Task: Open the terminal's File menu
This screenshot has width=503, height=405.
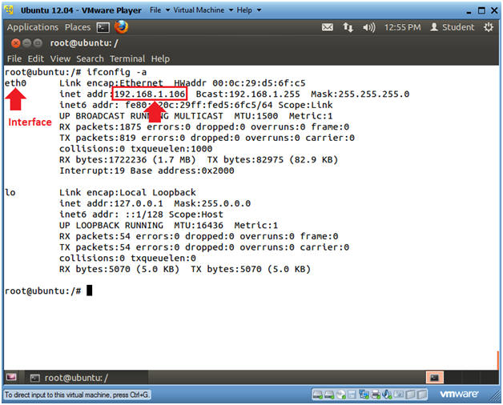Action: click(14, 58)
